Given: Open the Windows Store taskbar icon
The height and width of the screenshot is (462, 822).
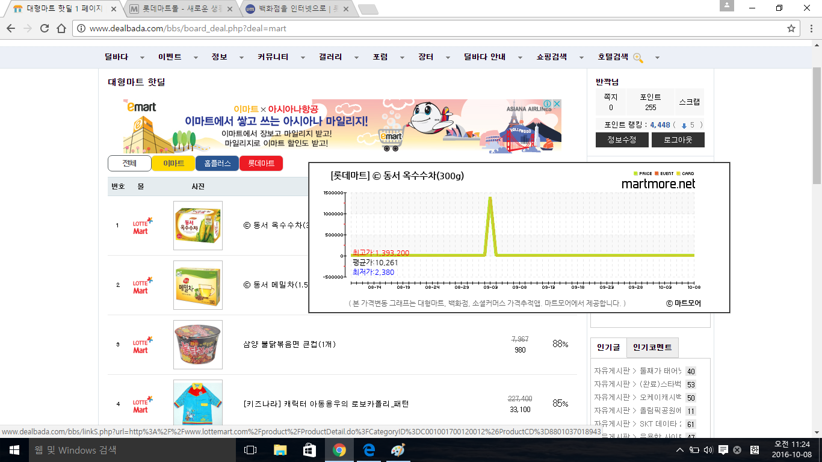Looking at the screenshot, I should coord(309,450).
